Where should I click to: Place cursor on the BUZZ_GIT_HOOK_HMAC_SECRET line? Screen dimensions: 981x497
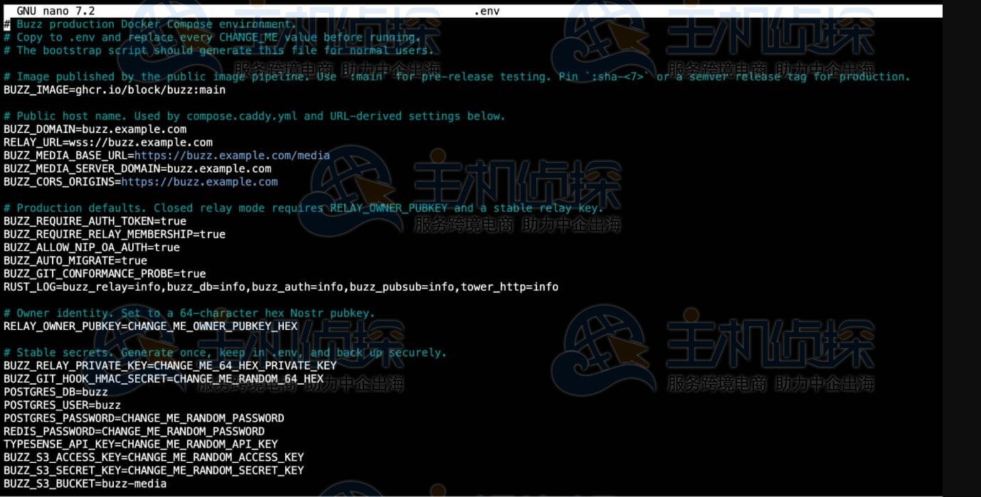164,379
